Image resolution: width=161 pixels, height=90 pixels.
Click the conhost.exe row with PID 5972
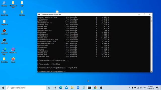(73, 45)
